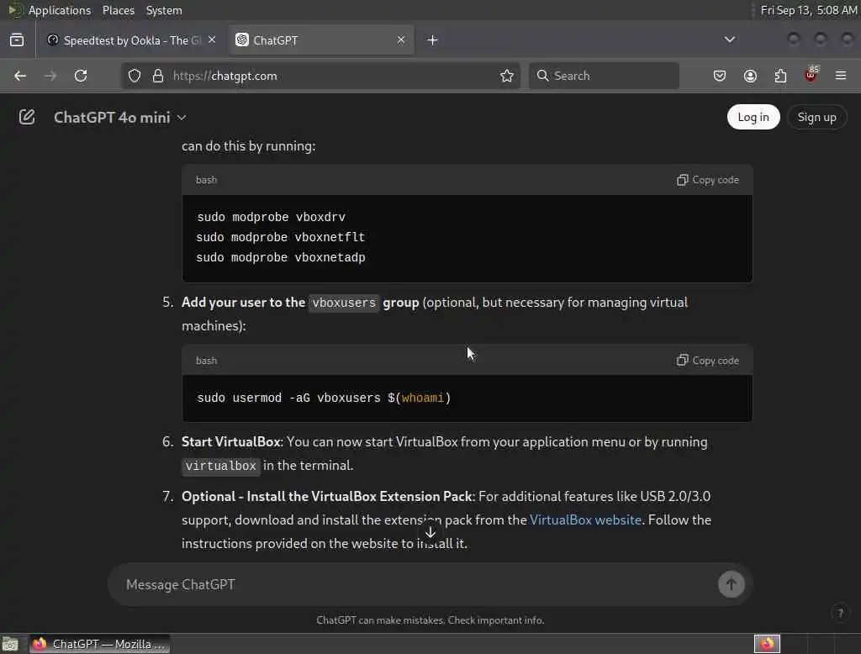Click the vboxusers inline code text
Screen dimensions: 861x654
[x=344, y=303]
